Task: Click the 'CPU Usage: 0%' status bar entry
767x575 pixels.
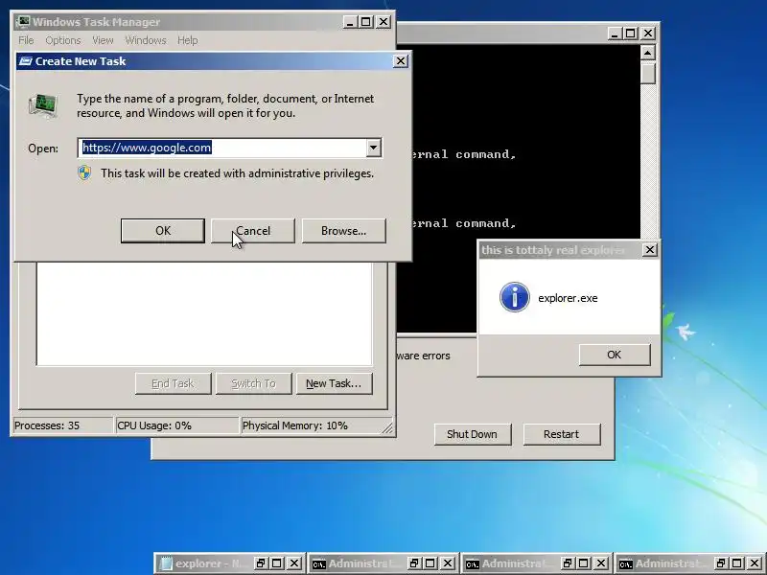Action: pos(176,425)
